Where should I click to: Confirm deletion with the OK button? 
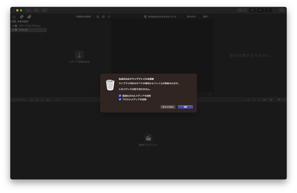click(x=185, y=107)
